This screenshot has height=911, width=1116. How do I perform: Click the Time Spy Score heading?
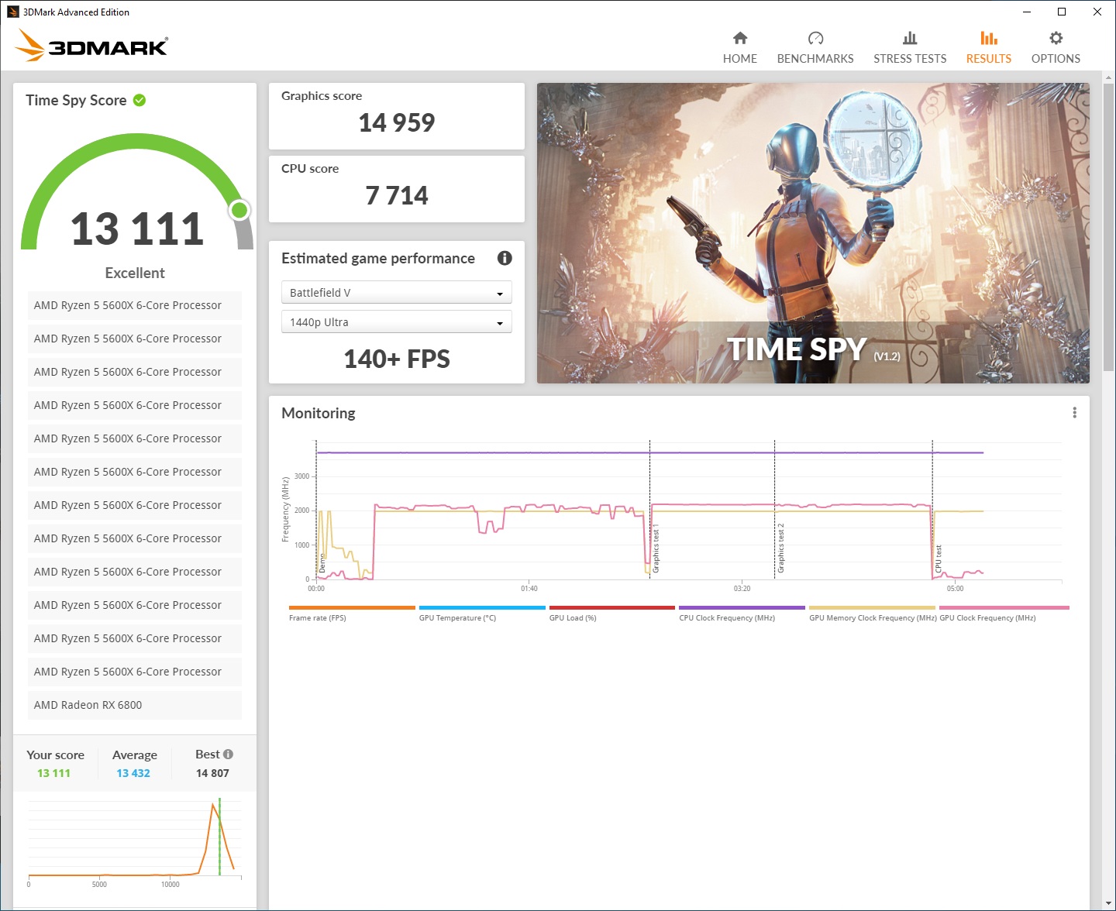click(76, 100)
